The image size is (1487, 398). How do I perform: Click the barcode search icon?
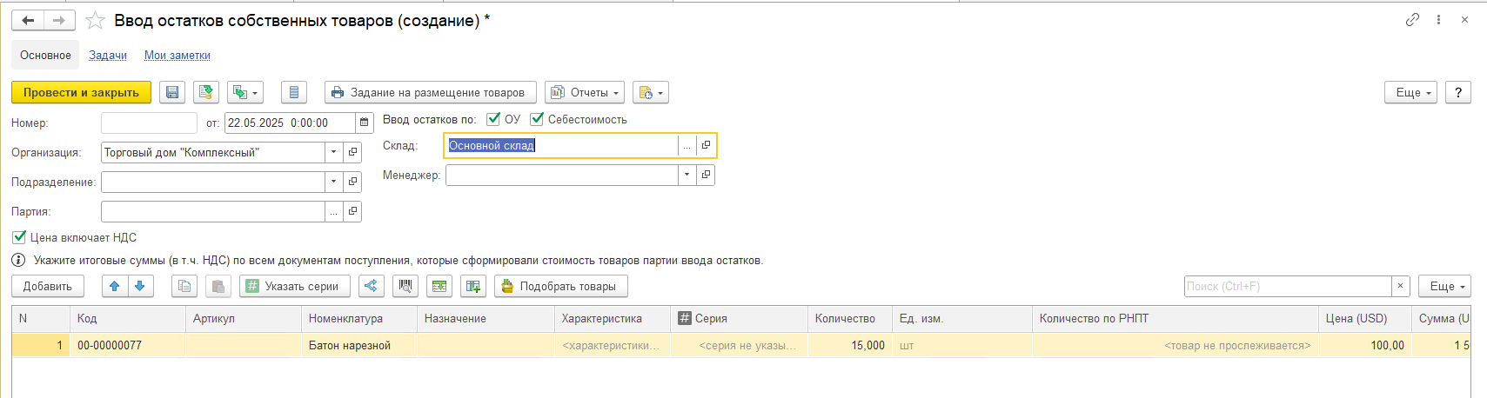[x=404, y=286]
